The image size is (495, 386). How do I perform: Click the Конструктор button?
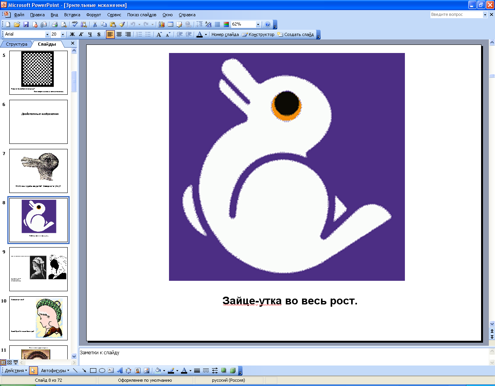pos(258,34)
